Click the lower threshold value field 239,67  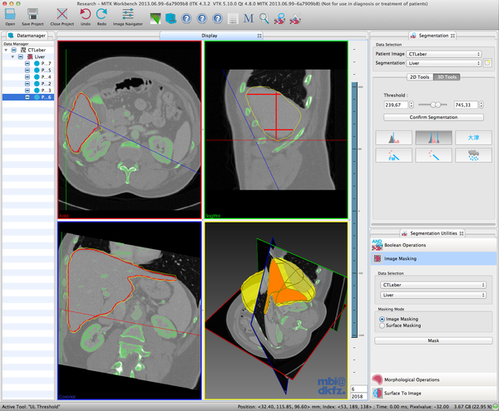pyautogui.click(x=396, y=105)
